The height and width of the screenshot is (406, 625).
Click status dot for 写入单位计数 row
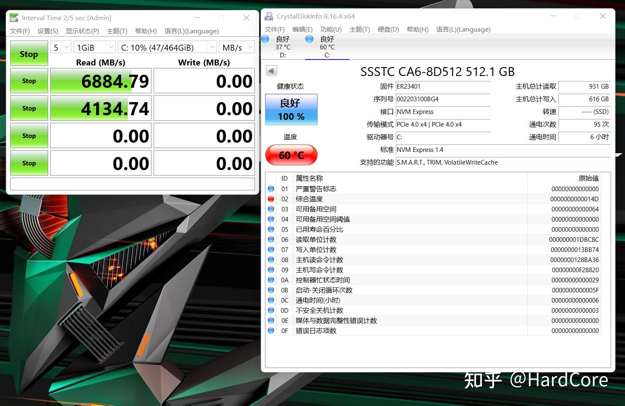coord(271,249)
